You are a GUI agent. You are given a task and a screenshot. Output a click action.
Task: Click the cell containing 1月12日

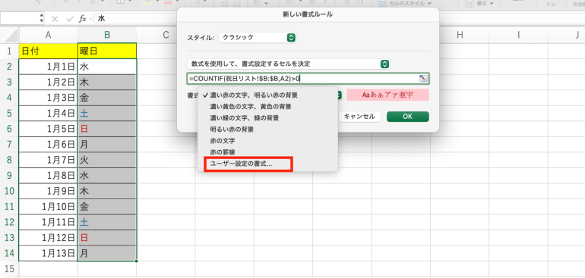[48, 238]
